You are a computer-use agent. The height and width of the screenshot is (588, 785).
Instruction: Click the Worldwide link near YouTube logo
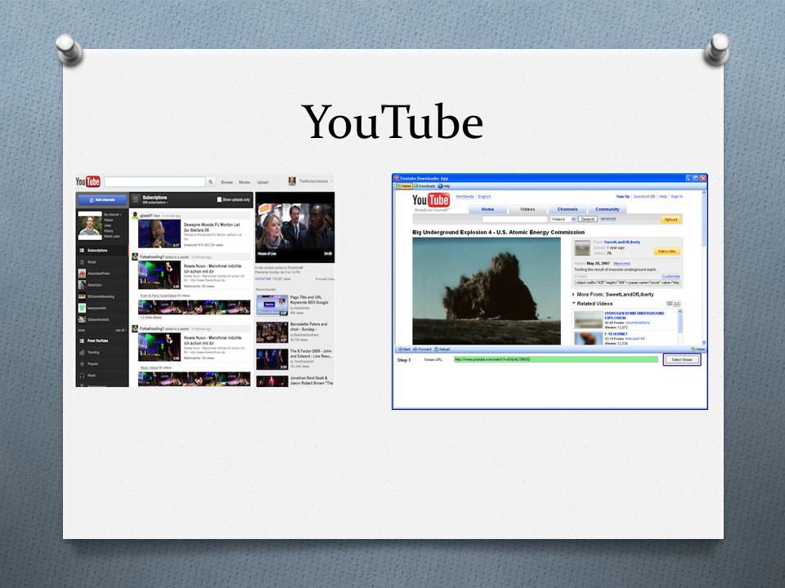pos(465,197)
